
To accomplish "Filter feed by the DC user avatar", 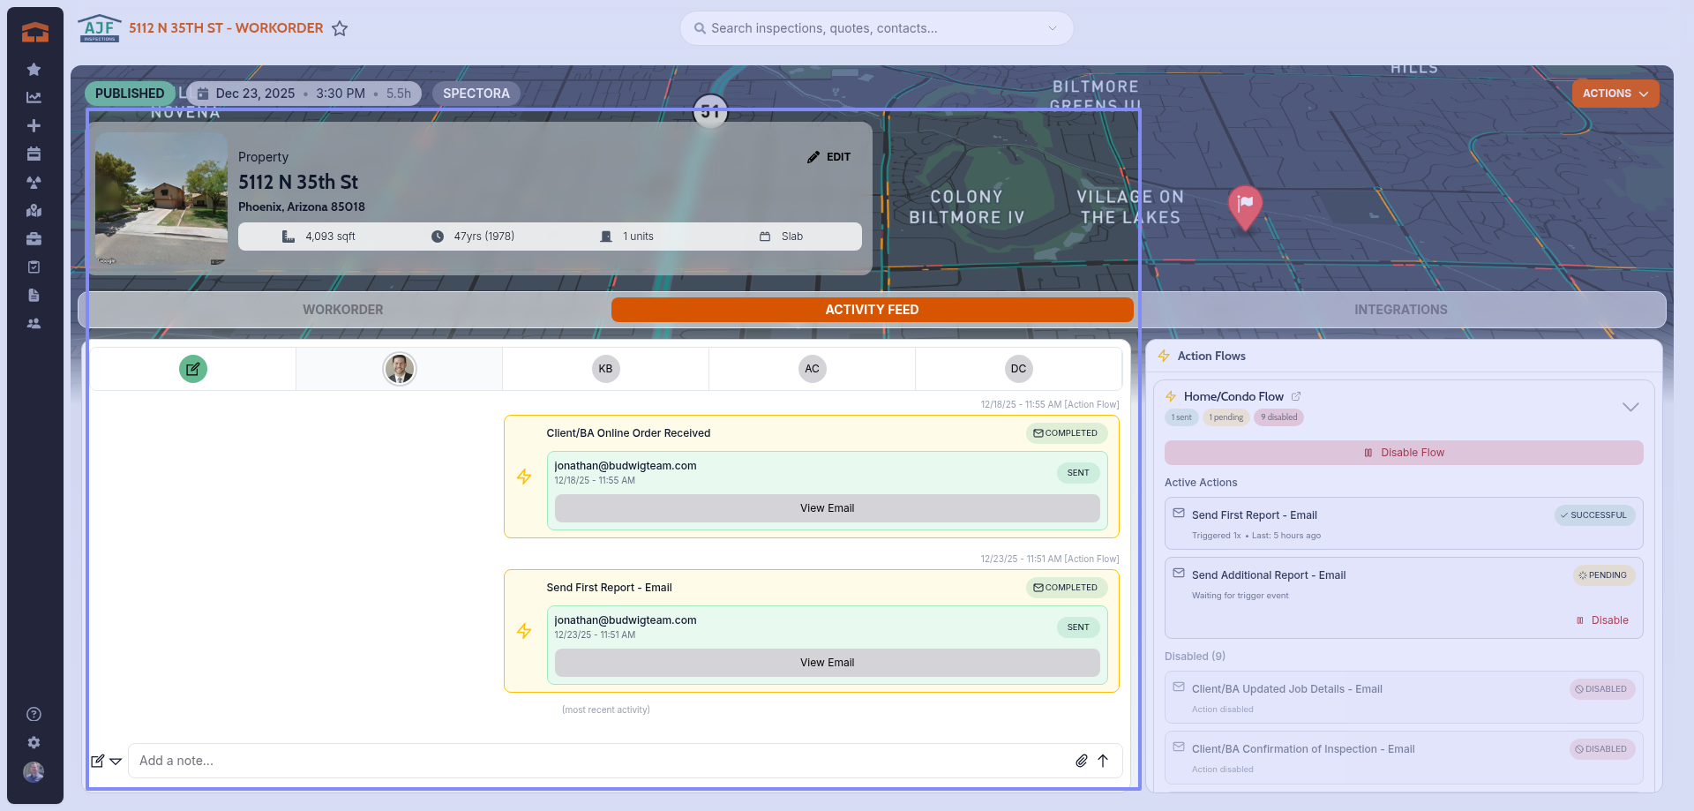I will tap(1018, 369).
